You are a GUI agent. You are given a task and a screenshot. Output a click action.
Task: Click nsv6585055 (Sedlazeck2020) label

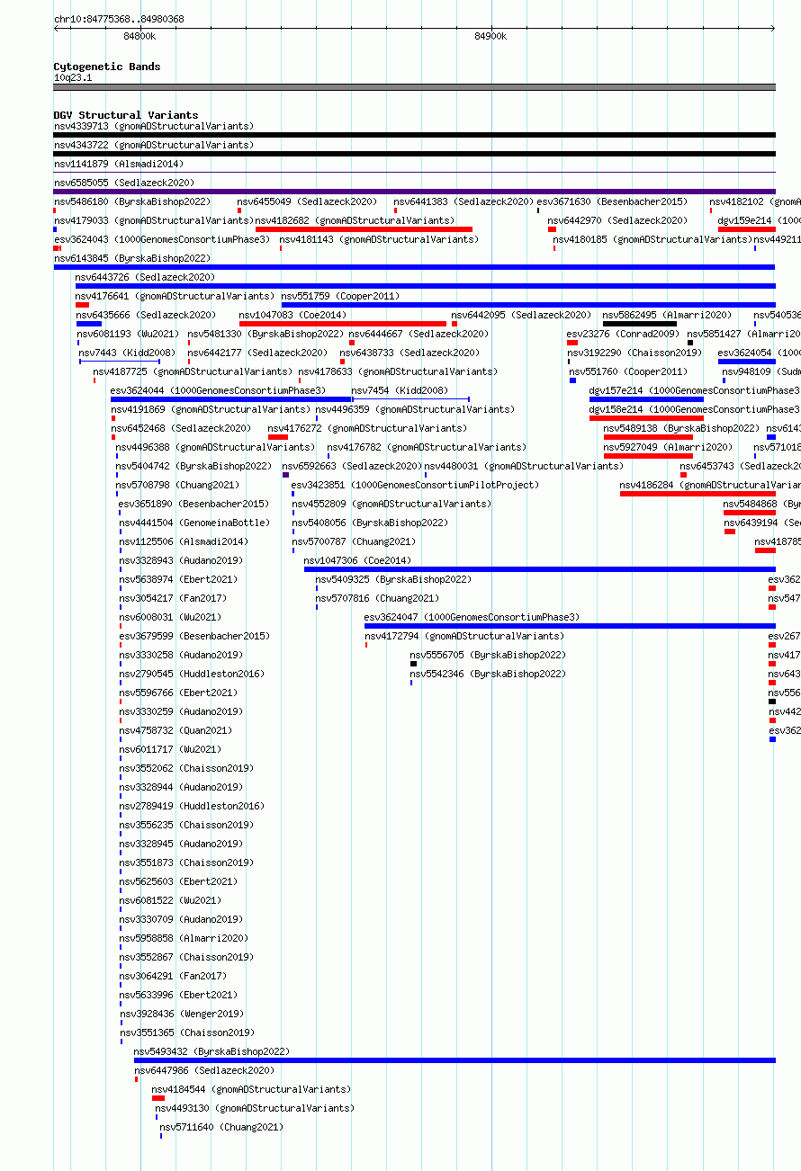(x=124, y=183)
